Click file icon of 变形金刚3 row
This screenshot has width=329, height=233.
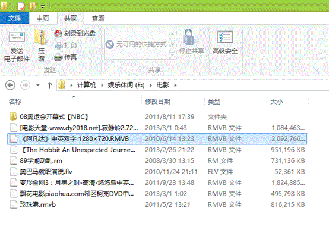click(14, 182)
